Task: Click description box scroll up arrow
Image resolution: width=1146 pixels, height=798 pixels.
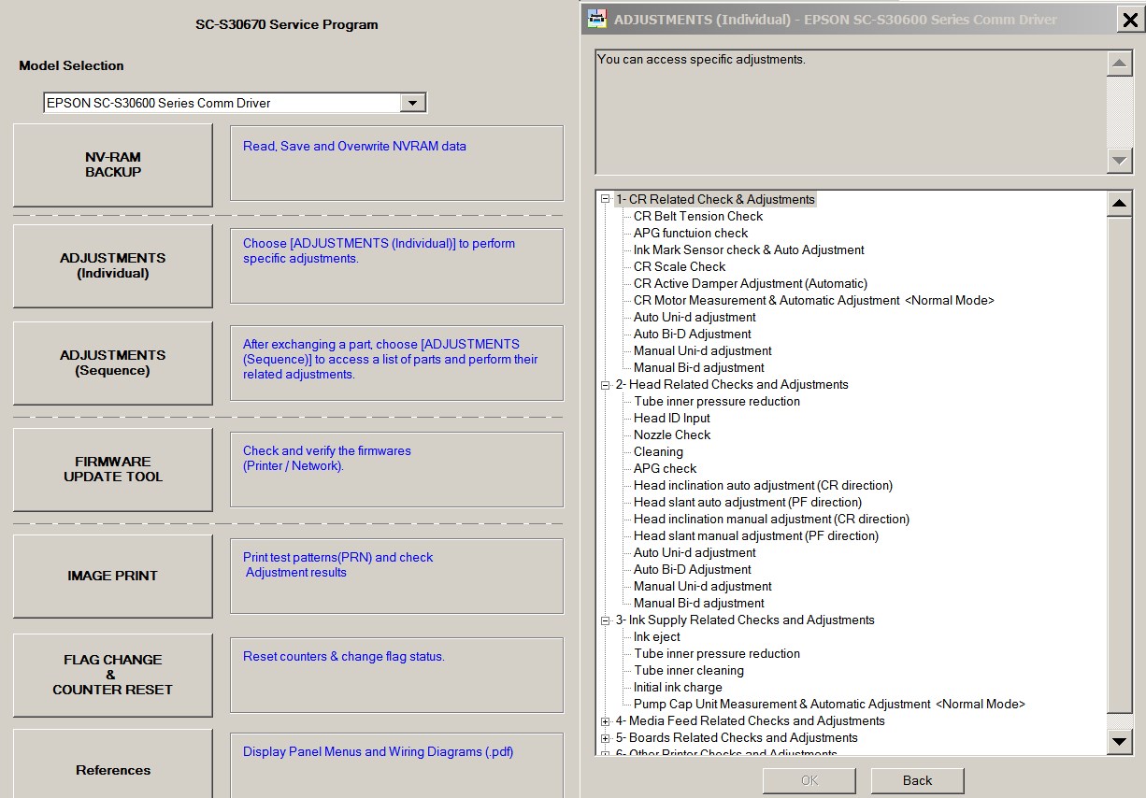Action: [1119, 64]
